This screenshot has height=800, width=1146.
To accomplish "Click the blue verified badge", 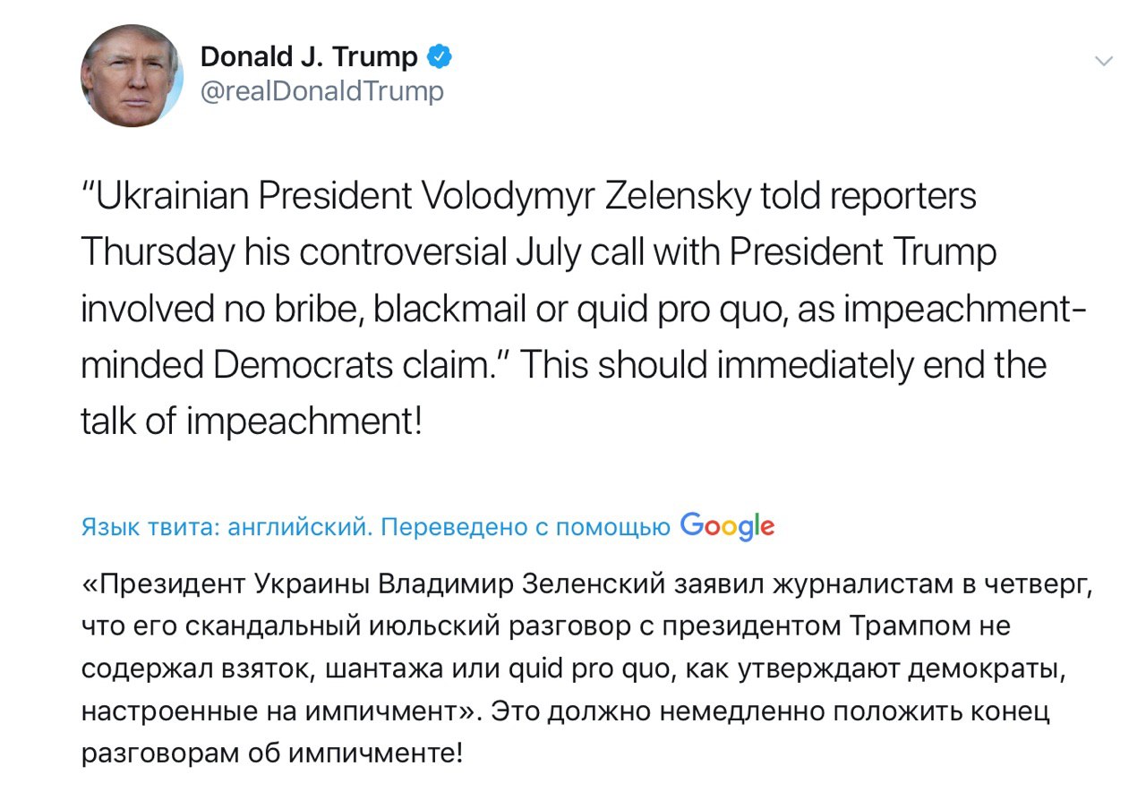I will [438, 57].
